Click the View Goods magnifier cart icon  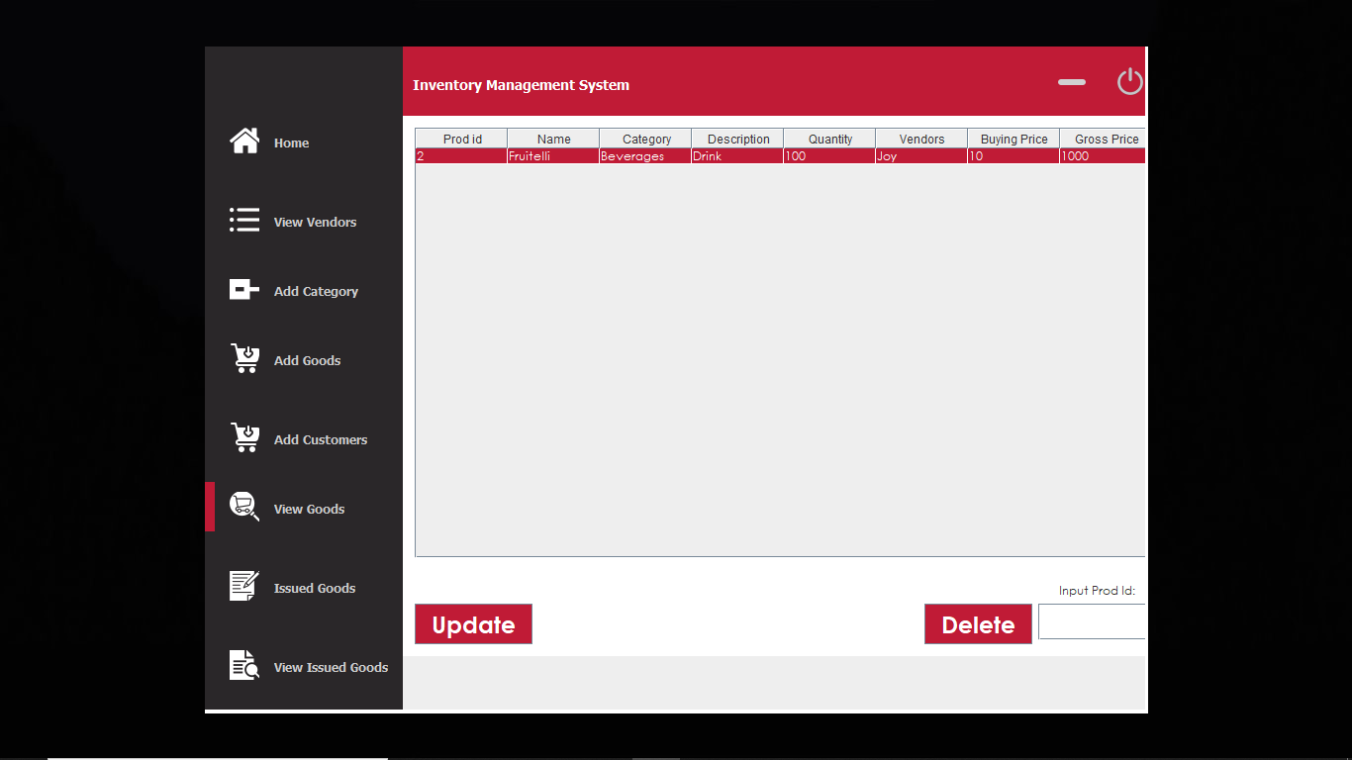click(x=244, y=507)
